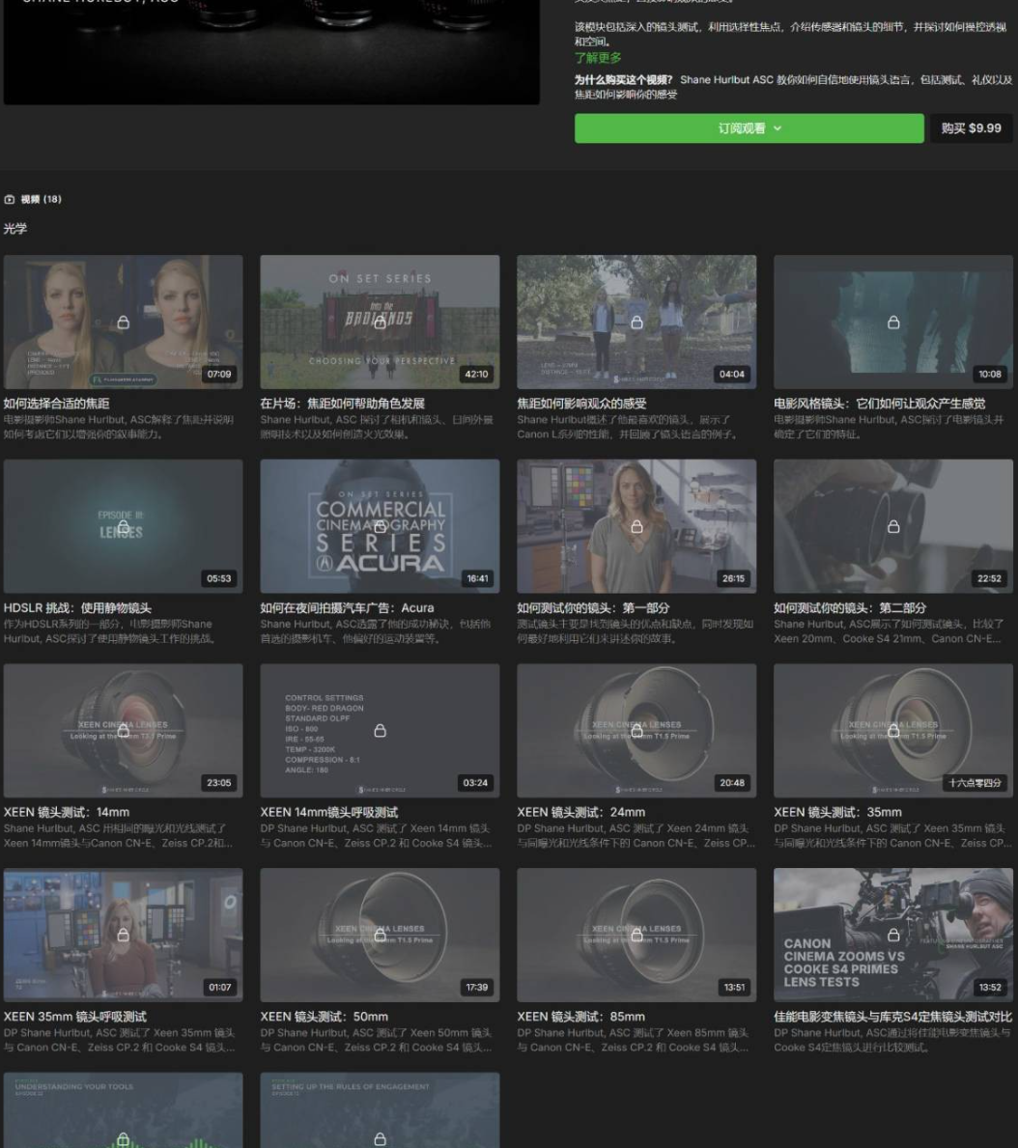Expand the 订阅观看 subscribe dropdown
Image resolution: width=1018 pixels, height=1148 pixels.
point(749,128)
